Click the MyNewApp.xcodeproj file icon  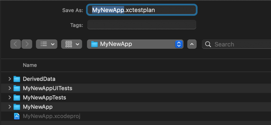click(x=17, y=116)
